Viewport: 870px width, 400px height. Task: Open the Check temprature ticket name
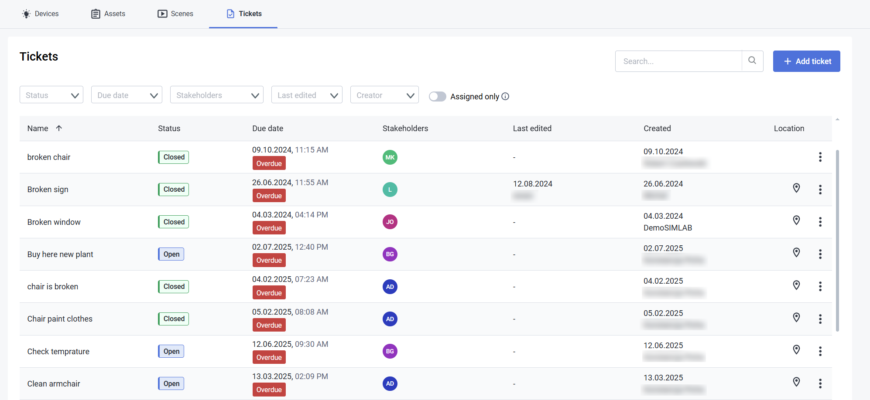58,352
